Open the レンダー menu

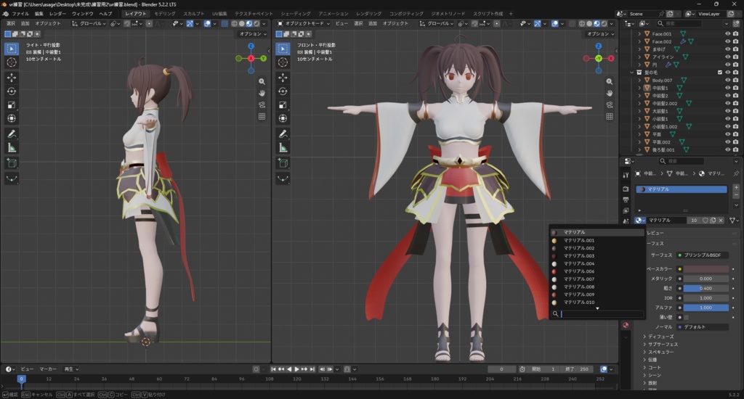tap(57, 14)
